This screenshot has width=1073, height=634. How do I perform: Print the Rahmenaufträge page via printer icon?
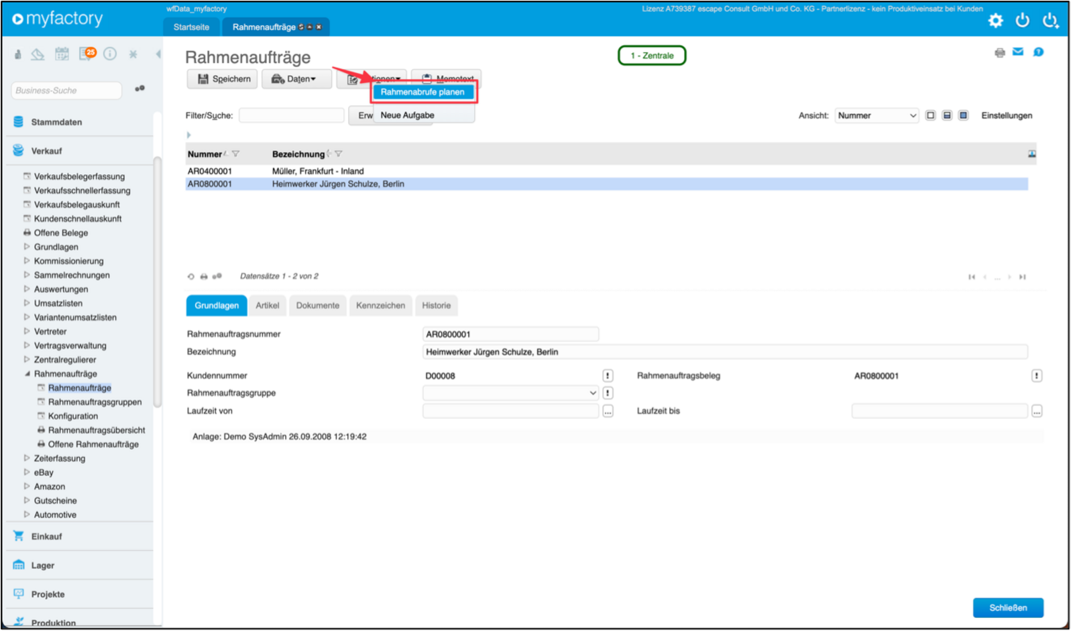point(999,52)
